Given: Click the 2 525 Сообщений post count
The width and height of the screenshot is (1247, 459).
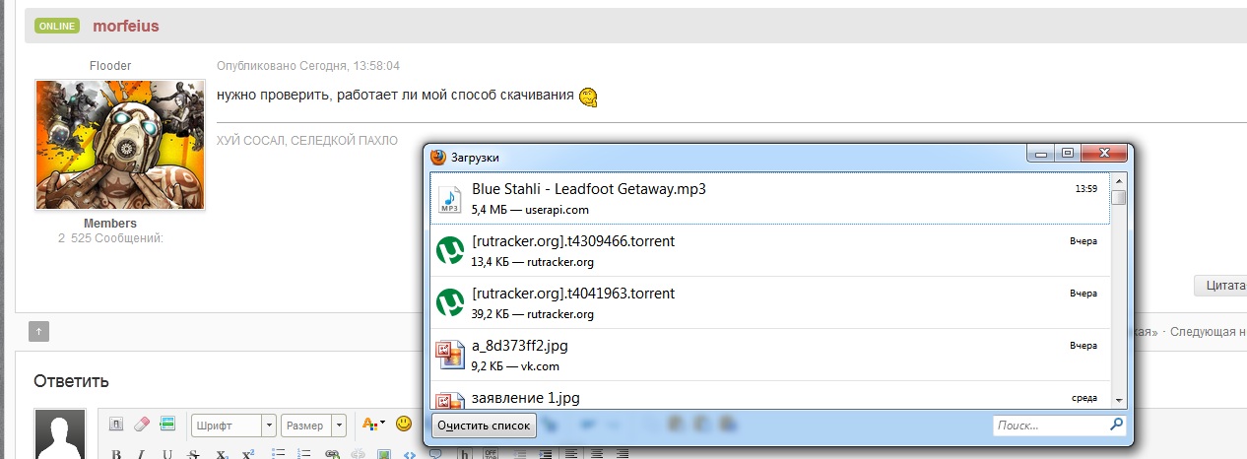Looking at the screenshot, I should pyautogui.click(x=110, y=238).
